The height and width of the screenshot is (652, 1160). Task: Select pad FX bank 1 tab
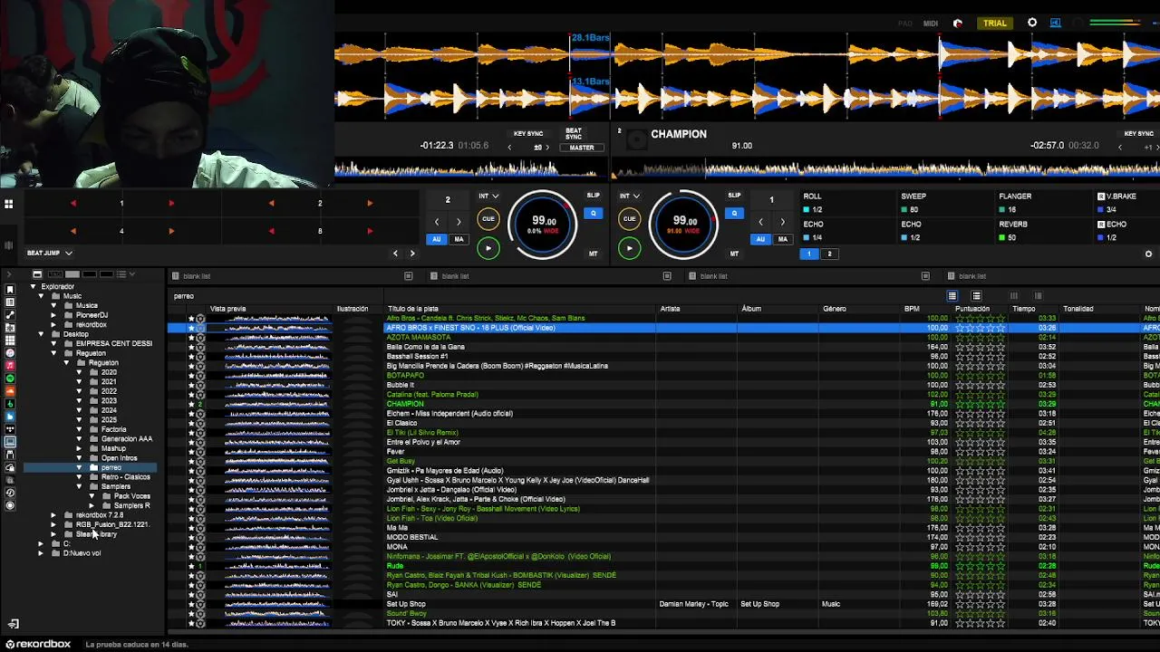(x=809, y=254)
